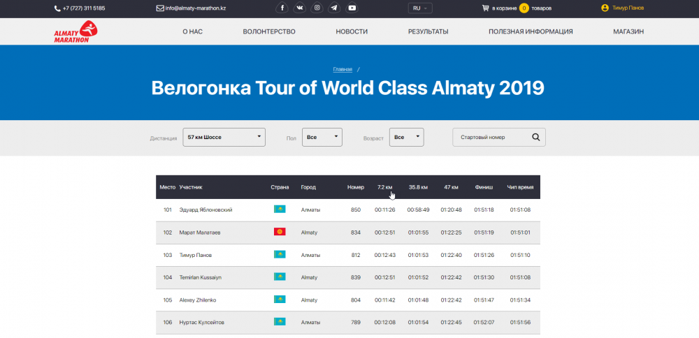This screenshot has width=699, height=338.
Task: Click the Главная breadcrumb link
Action: 343,69
